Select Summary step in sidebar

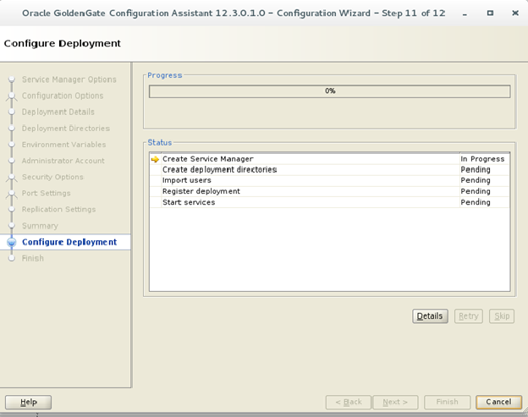click(40, 226)
